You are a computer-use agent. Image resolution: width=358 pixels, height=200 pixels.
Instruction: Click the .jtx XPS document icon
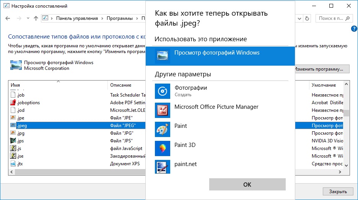[x=13, y=164]
